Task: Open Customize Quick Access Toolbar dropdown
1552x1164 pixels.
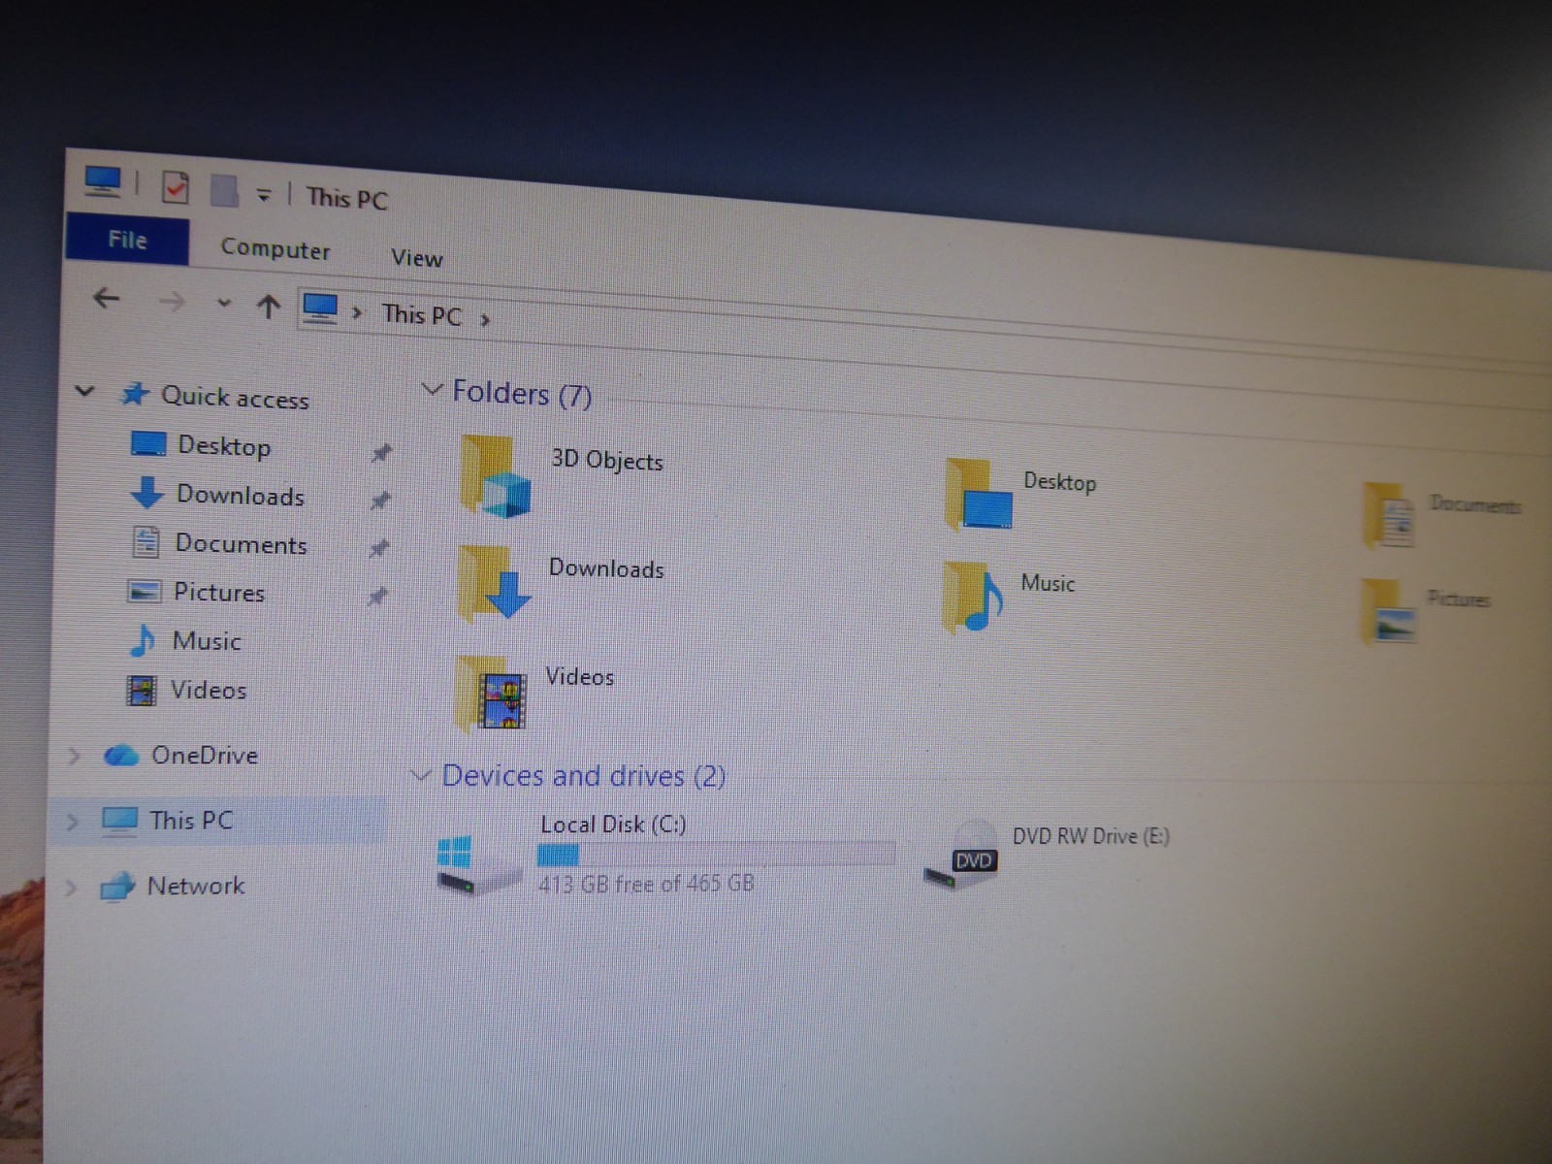Action: click(264, 196)
